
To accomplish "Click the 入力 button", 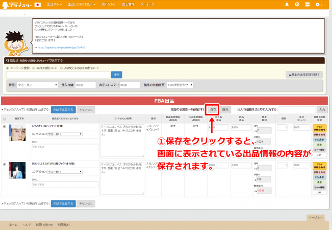I will pyautogui.click(x=322, y=110).
